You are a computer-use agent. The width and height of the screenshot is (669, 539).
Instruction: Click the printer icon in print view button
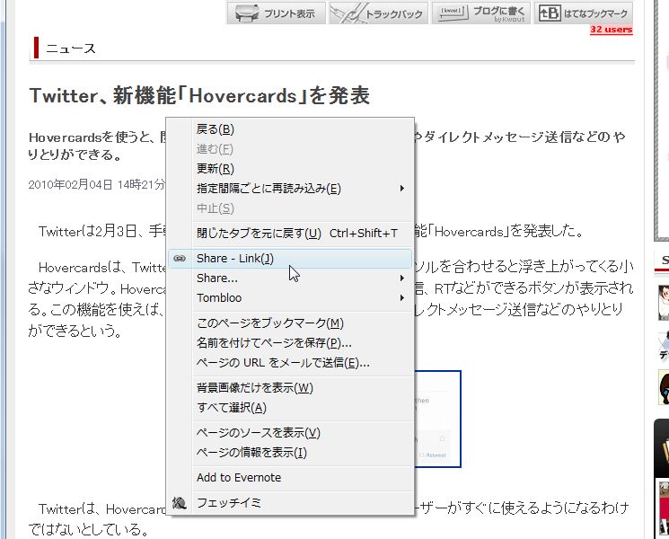tap(247, 13)
